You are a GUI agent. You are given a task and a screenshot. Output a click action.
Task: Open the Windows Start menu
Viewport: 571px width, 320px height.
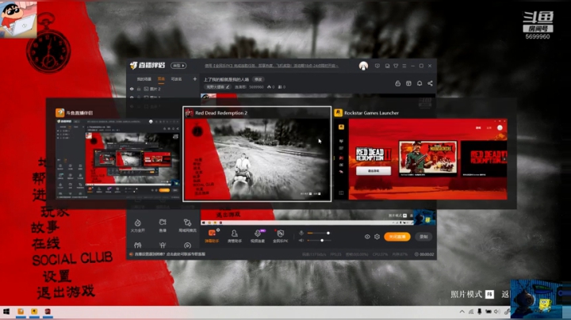[x=6, y=311]
